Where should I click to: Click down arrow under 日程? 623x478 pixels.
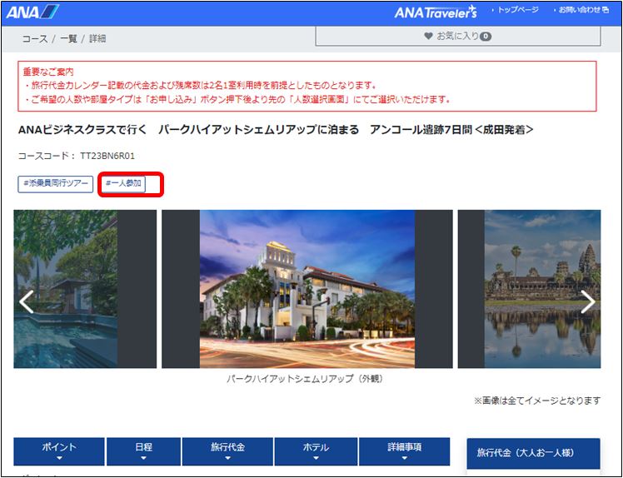coord(143,458)
